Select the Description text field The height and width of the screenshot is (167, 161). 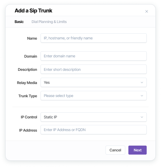click(x=93, y=69)
